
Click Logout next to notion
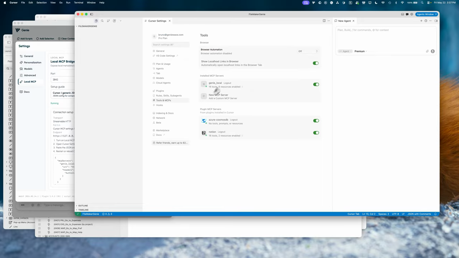(222, 132)
